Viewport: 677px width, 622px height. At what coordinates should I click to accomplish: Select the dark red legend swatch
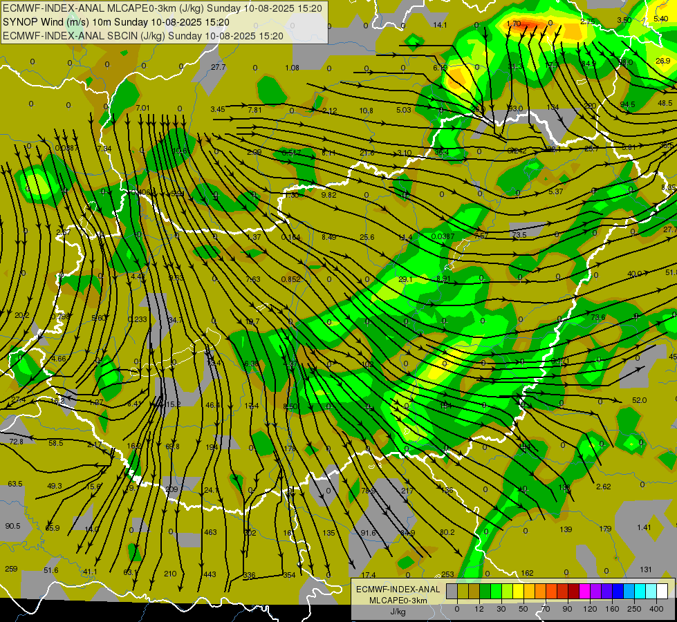pos(574,591)
